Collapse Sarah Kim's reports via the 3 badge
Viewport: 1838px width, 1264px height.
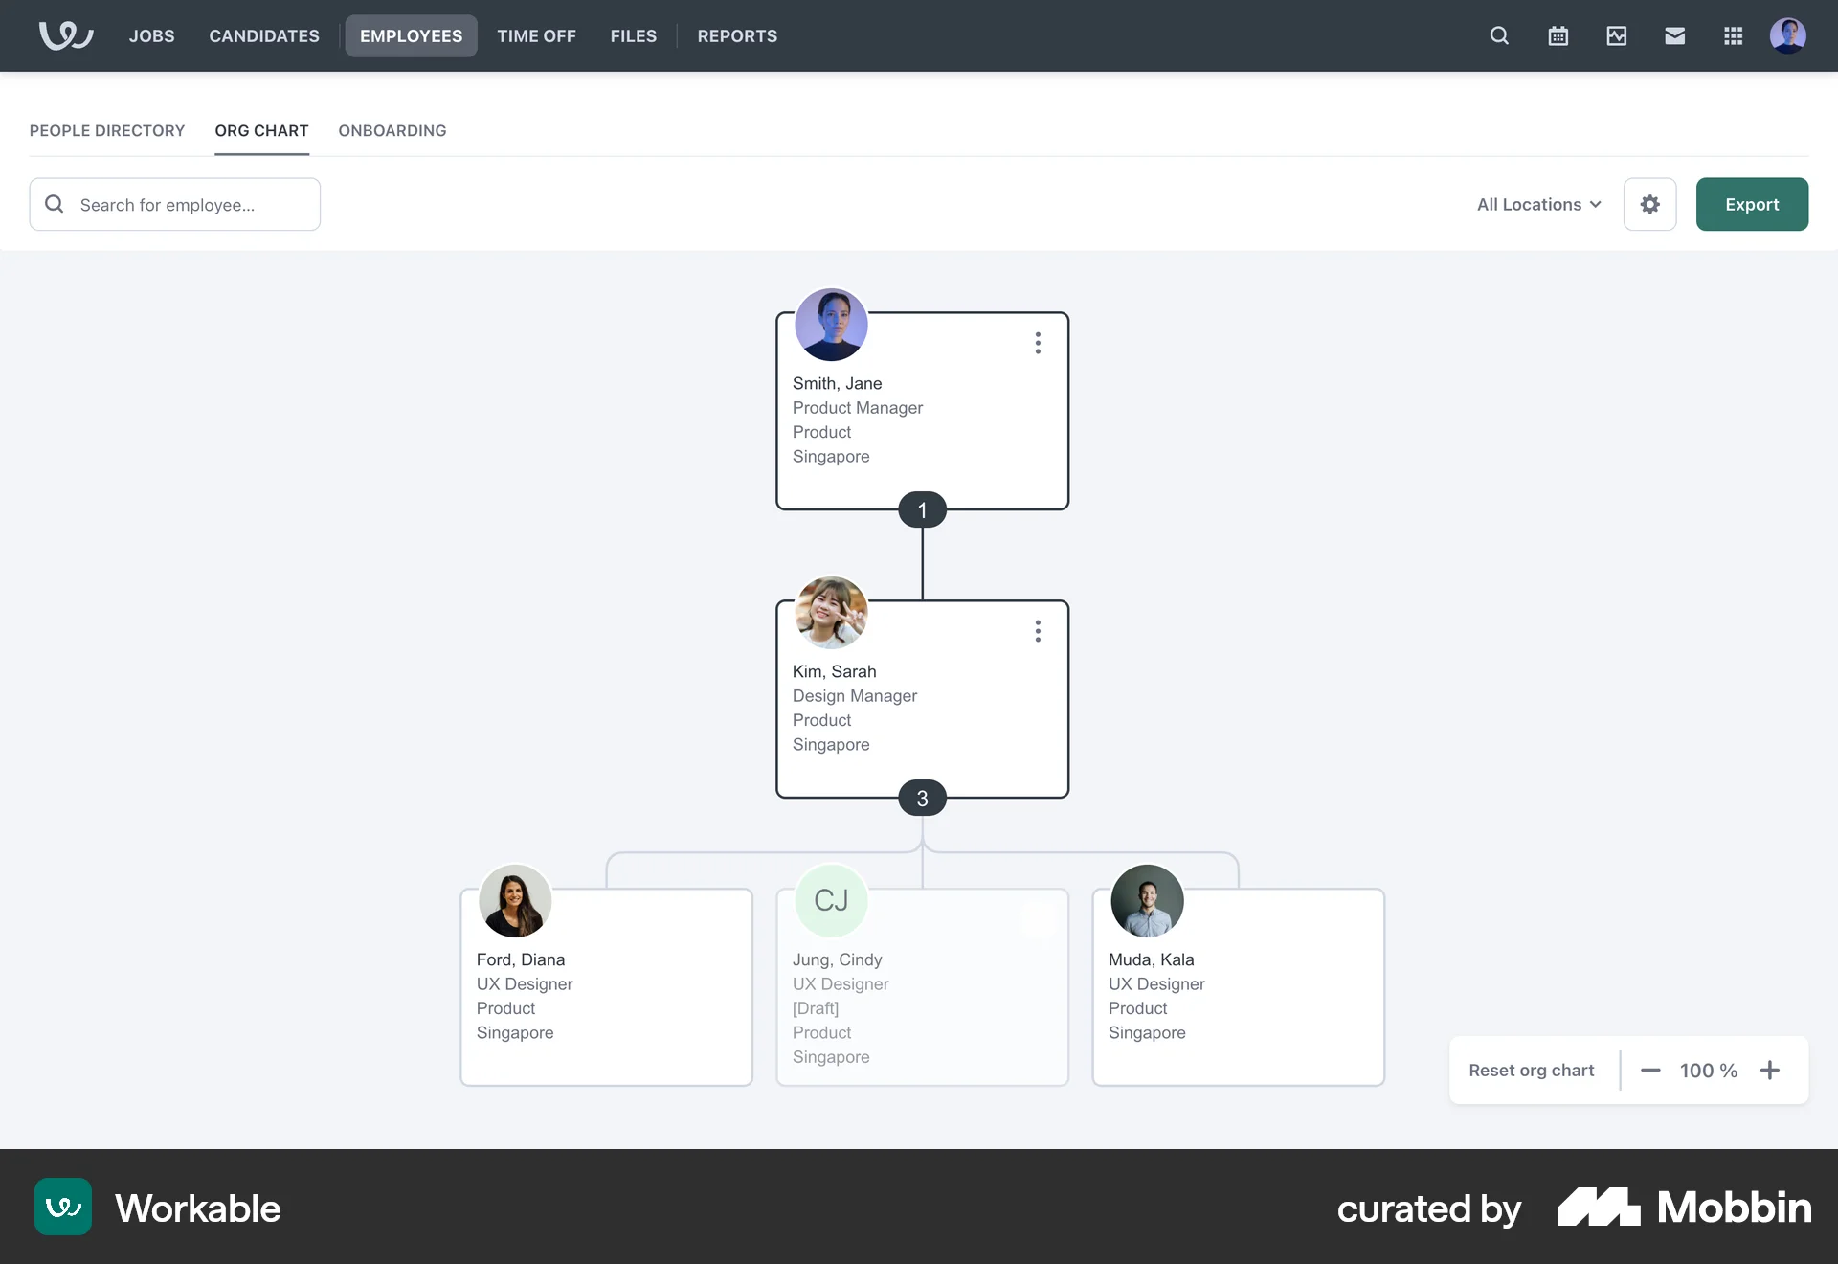[923, 799]
